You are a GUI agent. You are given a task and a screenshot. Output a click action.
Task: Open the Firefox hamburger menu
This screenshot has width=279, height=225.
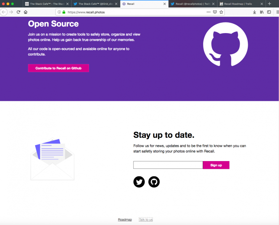click(x=278, y=12)
